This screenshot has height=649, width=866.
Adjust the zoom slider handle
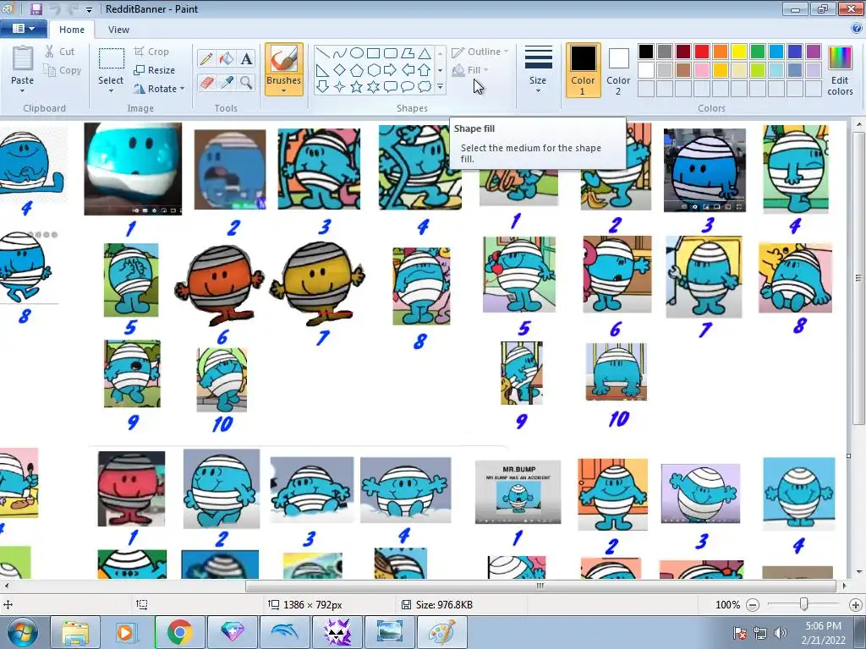(x=804, y=604)
